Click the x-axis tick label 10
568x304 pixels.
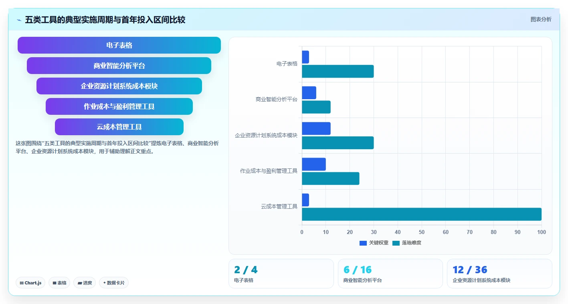(326, 232)
